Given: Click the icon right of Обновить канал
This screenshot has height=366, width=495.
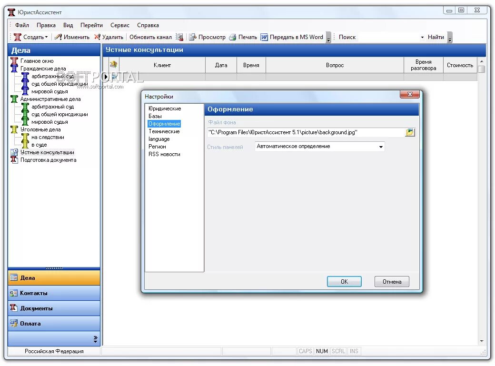Looking at the screenshot, I should [x=180, y=37].
